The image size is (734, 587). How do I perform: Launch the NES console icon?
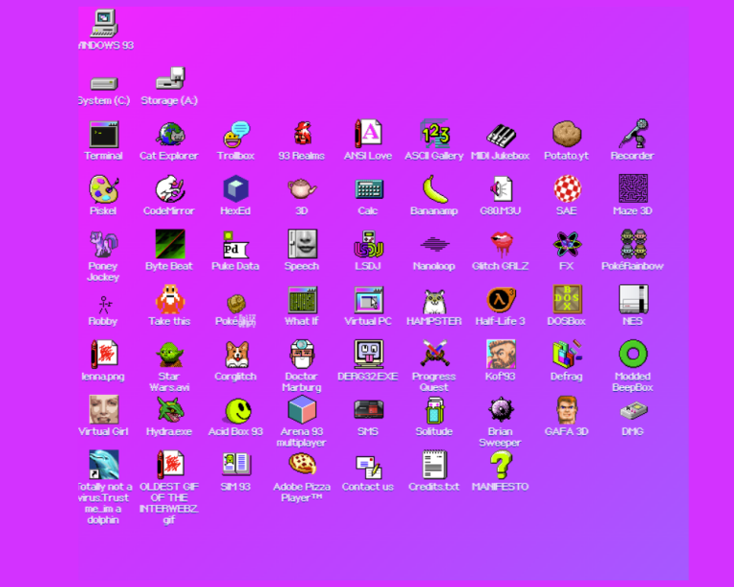tap(633, 299)
